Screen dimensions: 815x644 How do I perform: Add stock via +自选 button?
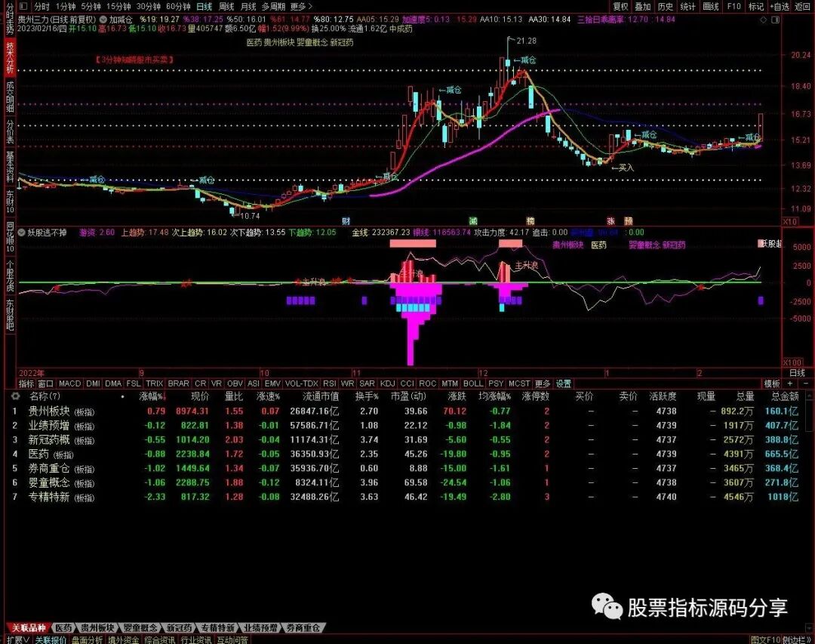point(779,6)
